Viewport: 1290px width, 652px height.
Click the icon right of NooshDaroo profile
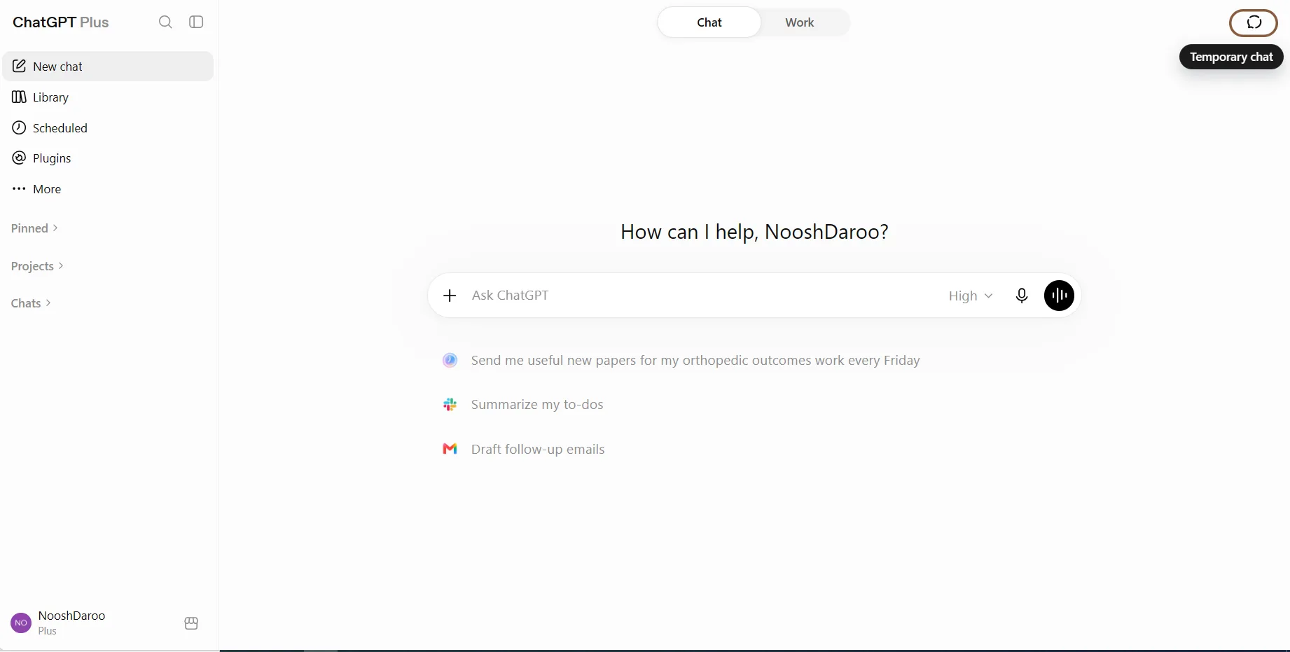[191, 623]
